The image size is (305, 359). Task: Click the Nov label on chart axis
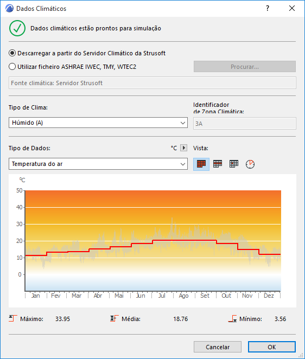(247, 296)
